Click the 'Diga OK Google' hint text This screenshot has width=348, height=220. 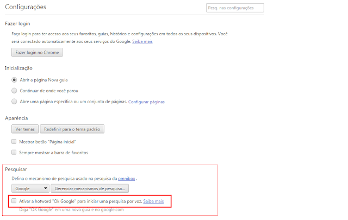71,210
